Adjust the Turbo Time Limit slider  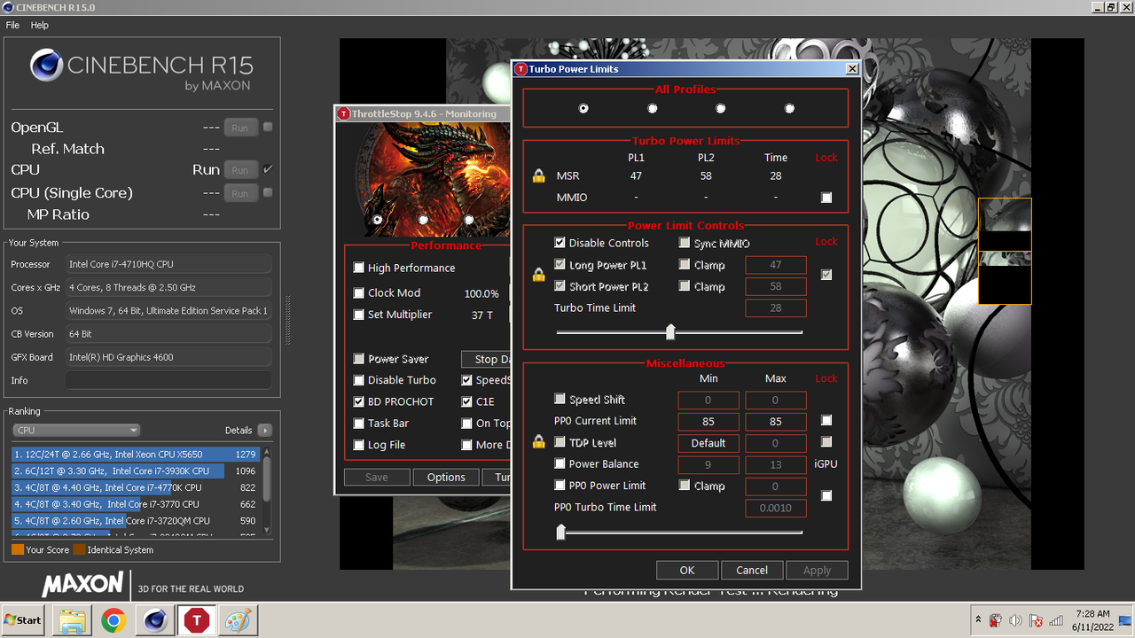pyautogui.click(x=670, y=332)
